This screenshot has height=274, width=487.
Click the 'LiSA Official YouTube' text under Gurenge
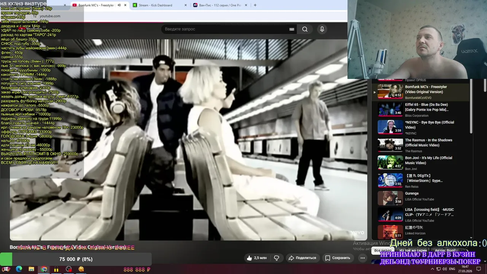(419, 199)
